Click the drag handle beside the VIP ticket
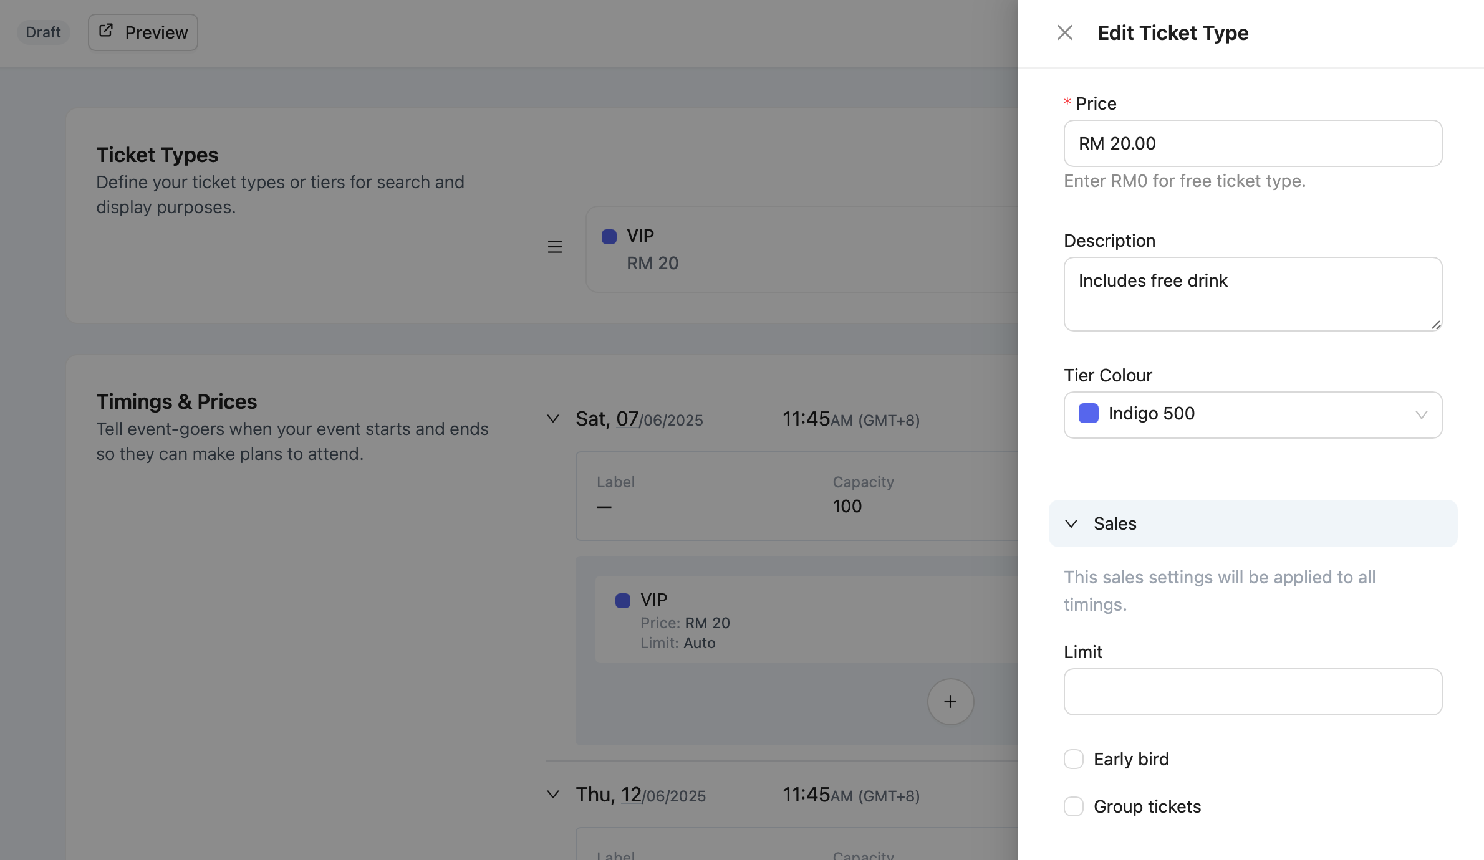Viewport: 1484px width, 860px height. pyautogui.click(x=555, y=247)
